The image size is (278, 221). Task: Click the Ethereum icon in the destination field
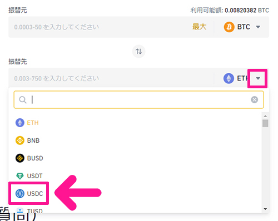(x=229, y=78)
